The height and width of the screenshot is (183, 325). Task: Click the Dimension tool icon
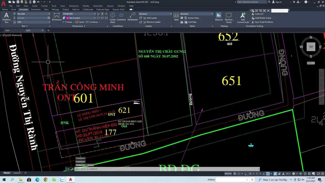point(57,17)
